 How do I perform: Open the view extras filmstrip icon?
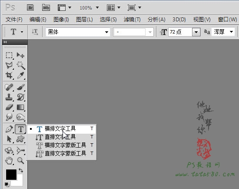62,7
